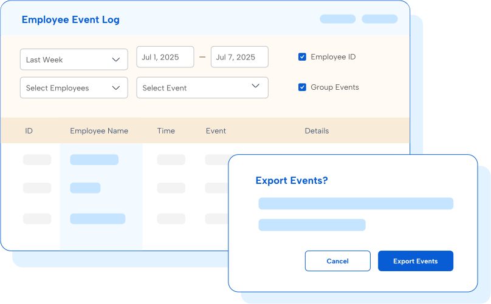
Task: Click the Employee Event Log title
Action: [x=70, y=19]
